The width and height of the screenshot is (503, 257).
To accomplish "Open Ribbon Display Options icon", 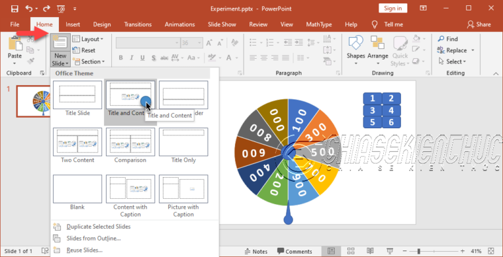I will pos(424,8).
